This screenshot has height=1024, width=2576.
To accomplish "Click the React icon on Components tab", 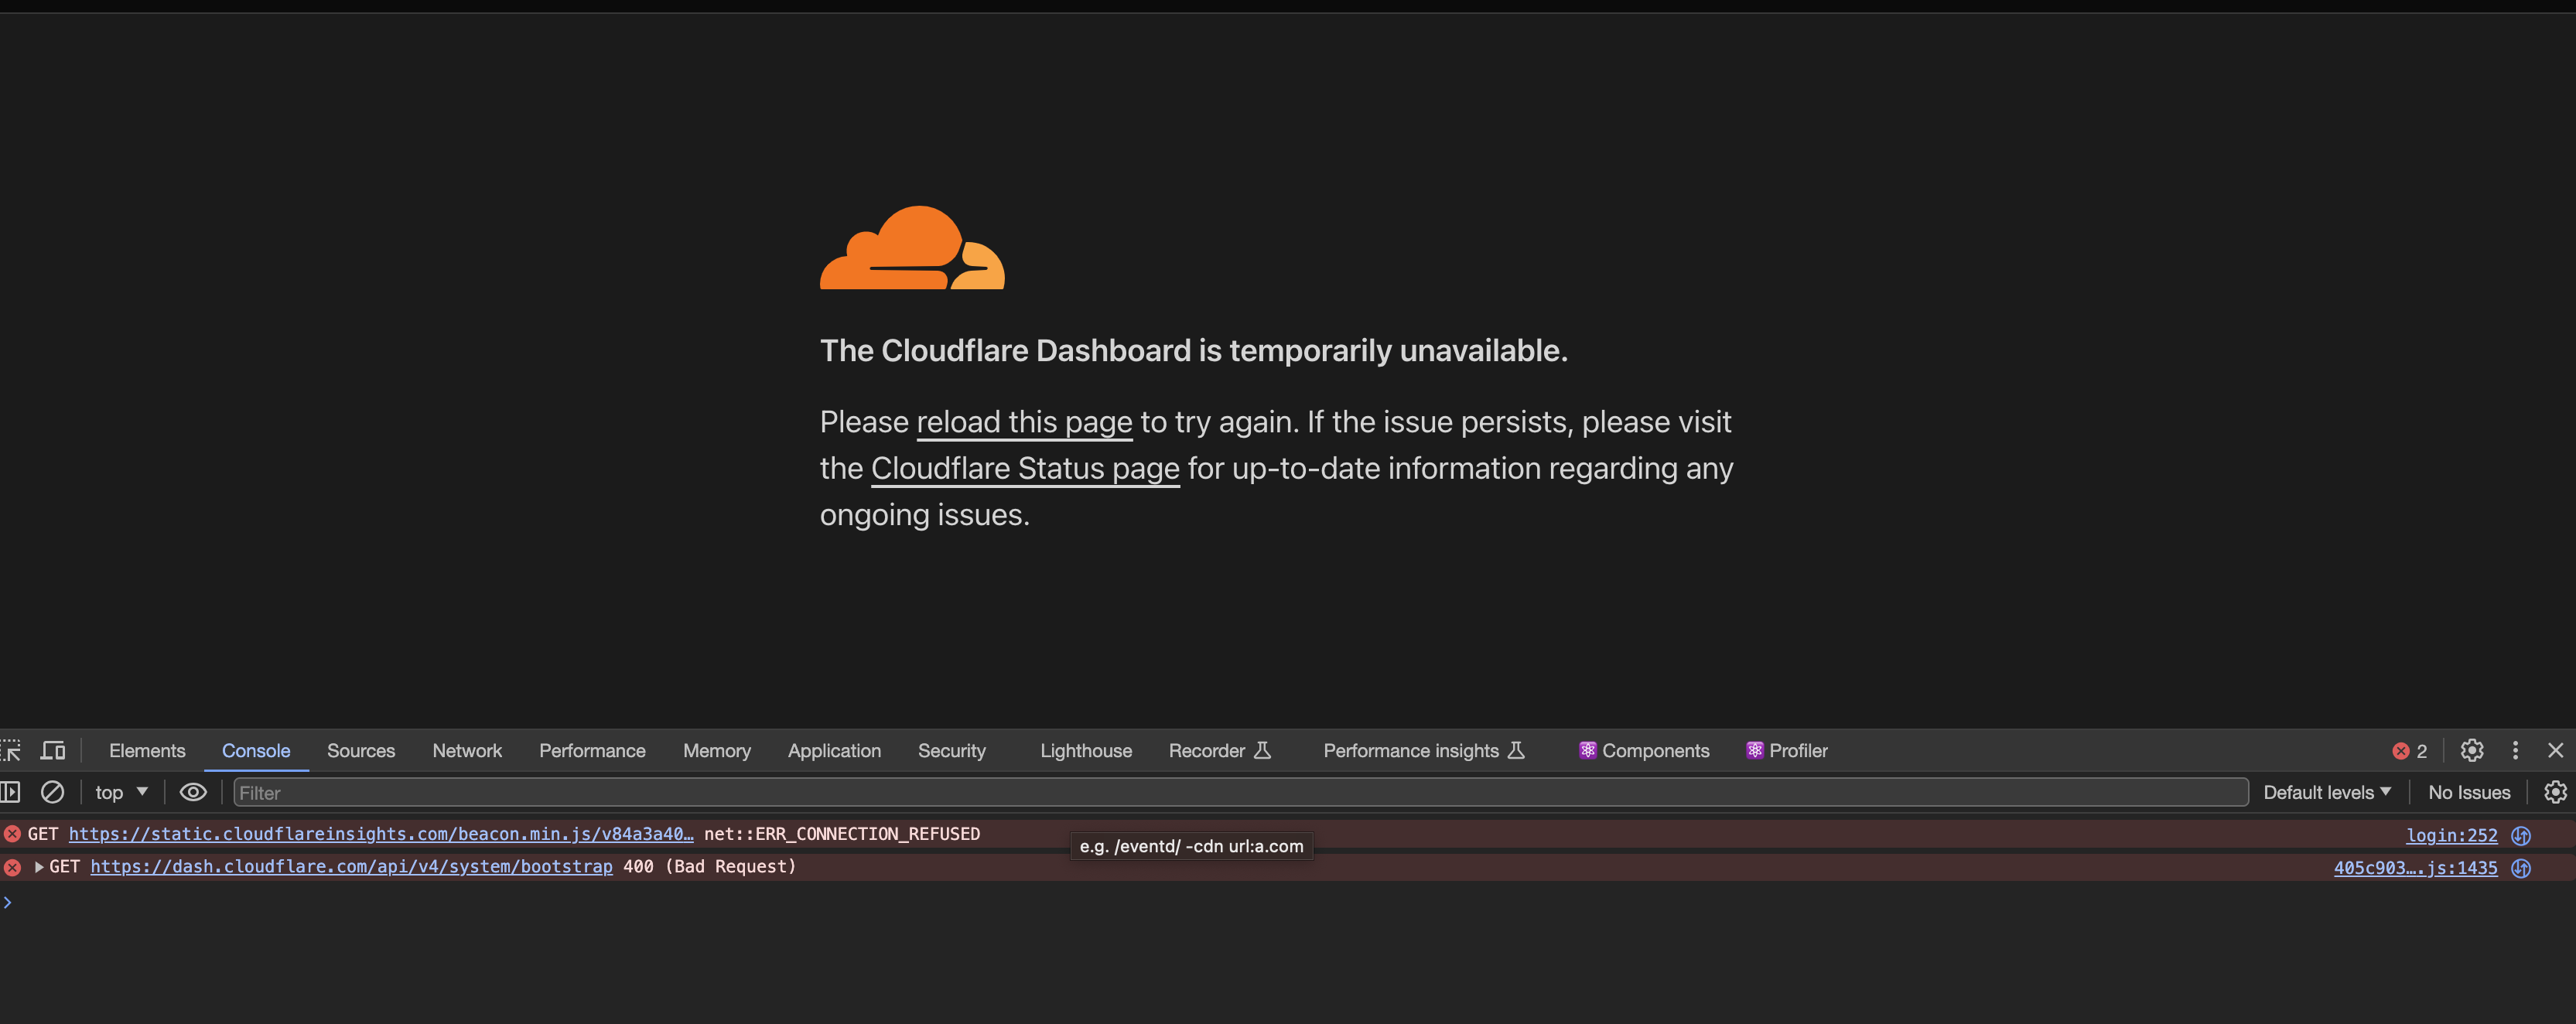I will (x=1587, y=750).
